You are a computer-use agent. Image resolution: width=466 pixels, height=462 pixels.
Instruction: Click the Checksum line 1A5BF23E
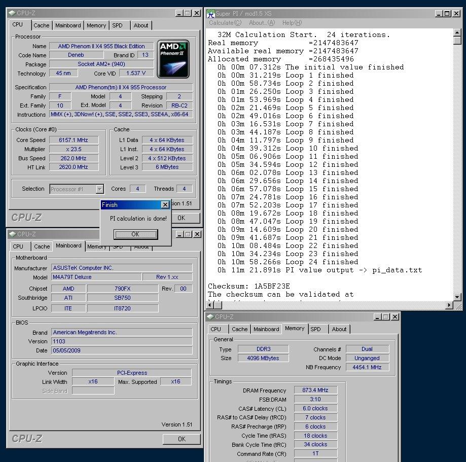[x=249, y=287]
